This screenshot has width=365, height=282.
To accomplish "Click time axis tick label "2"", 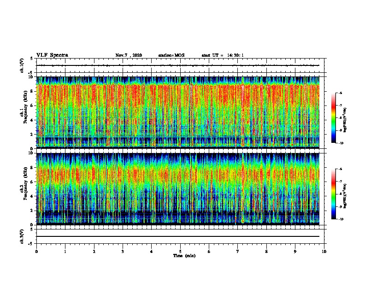I will tap(94, 251).
